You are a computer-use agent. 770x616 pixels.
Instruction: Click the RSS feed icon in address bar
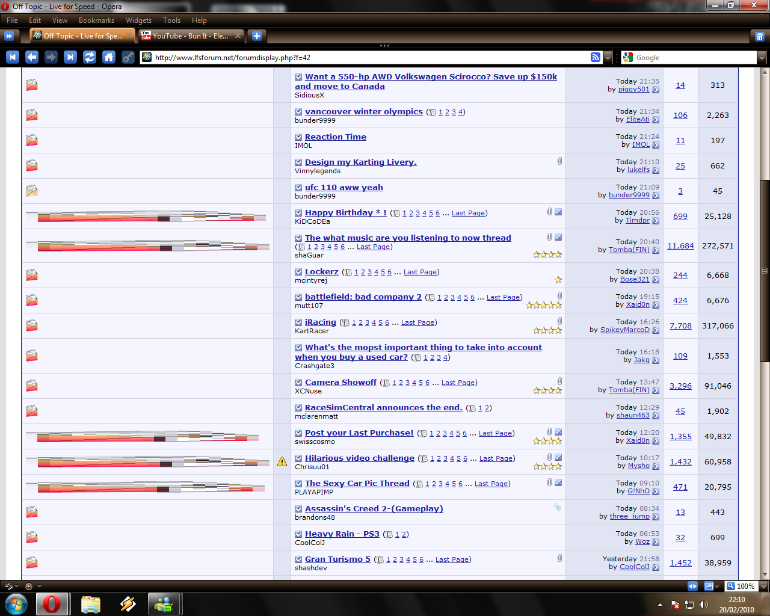596,57
